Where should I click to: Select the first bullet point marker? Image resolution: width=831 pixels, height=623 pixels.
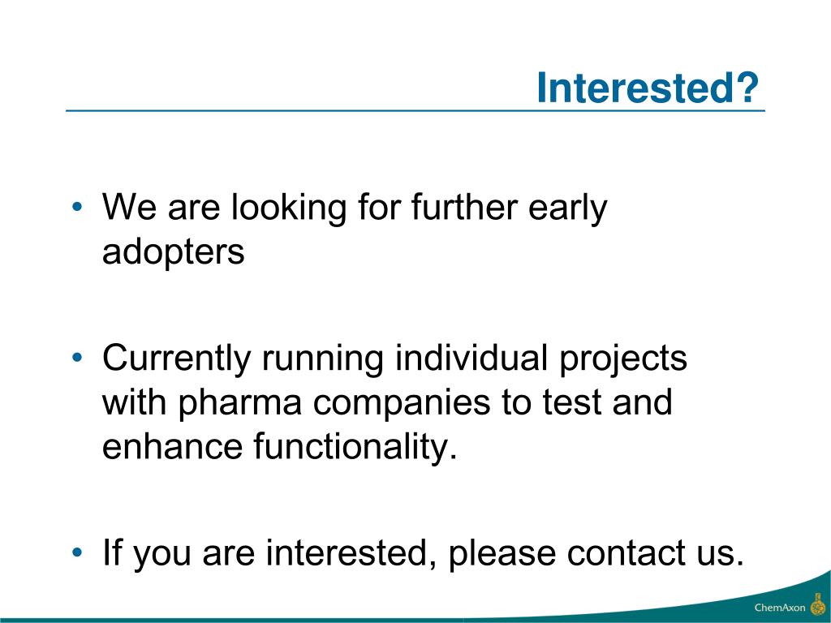[77, 207]
